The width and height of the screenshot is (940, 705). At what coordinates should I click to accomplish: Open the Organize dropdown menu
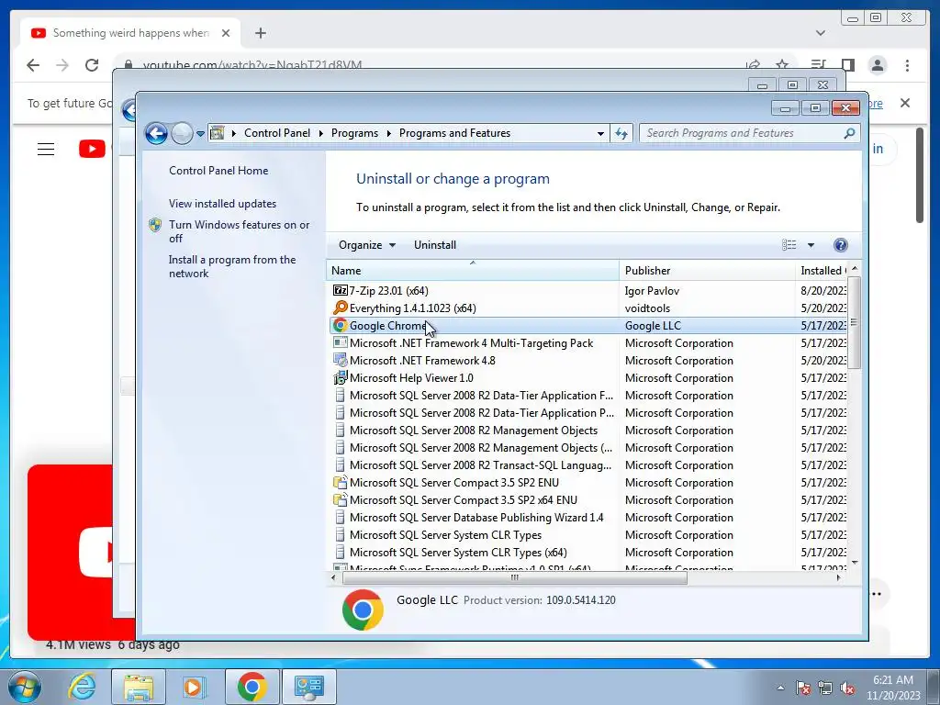click(x=367, y=244)
